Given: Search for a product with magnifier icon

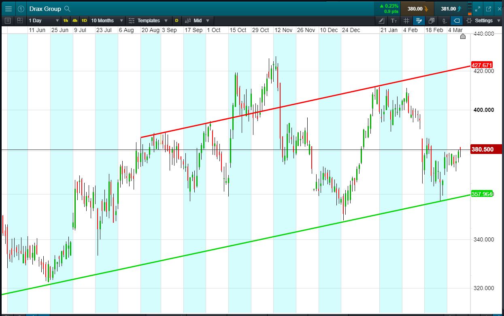Looking at the screenshot, I should [68, 9].
